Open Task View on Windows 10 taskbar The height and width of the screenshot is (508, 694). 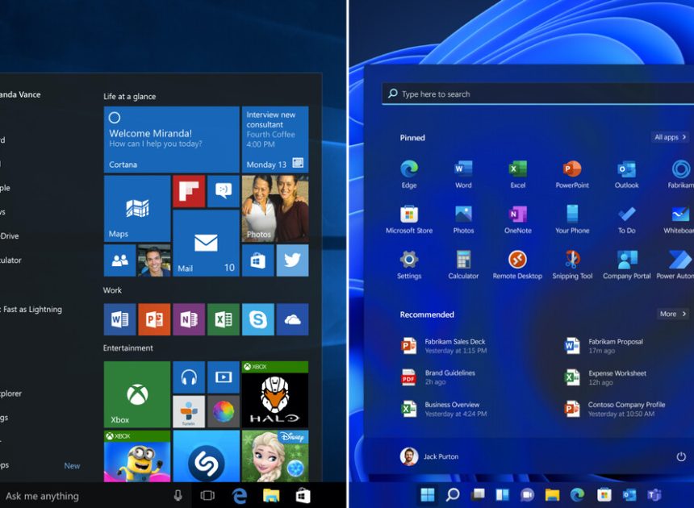click(x=207, y=496)
